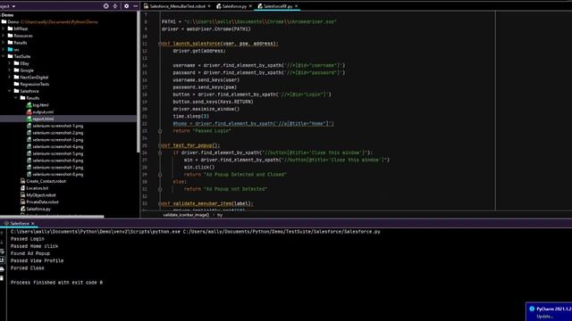Click the output.xml file icon
The height and width of the screenshot is (321, 572).
point(29,111)
